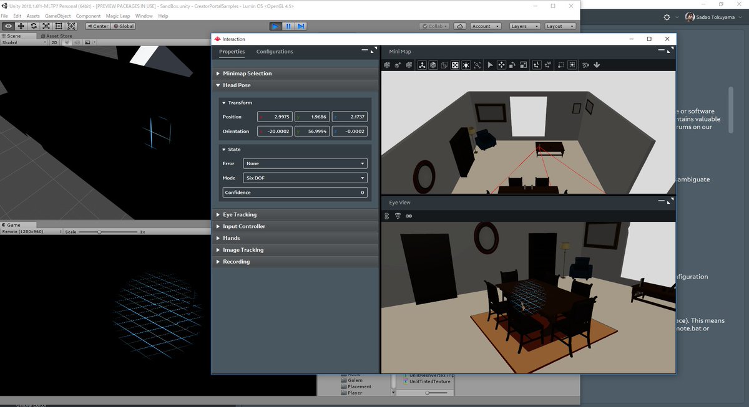Screen dimensions: 749x407
Task: Select the arrow pointer tool in Mini Map toolbar
Action: tap(490, 65)
